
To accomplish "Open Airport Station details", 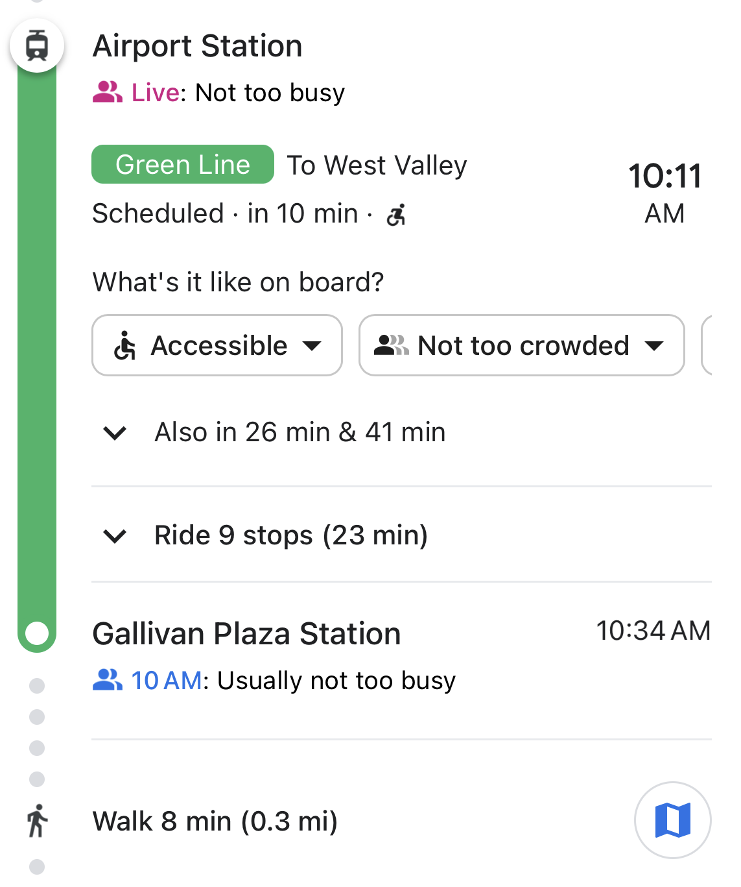I will 198,46.
